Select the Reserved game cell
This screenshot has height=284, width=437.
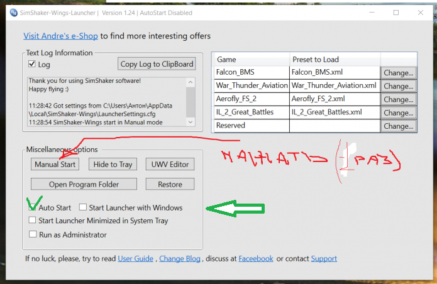252,126
